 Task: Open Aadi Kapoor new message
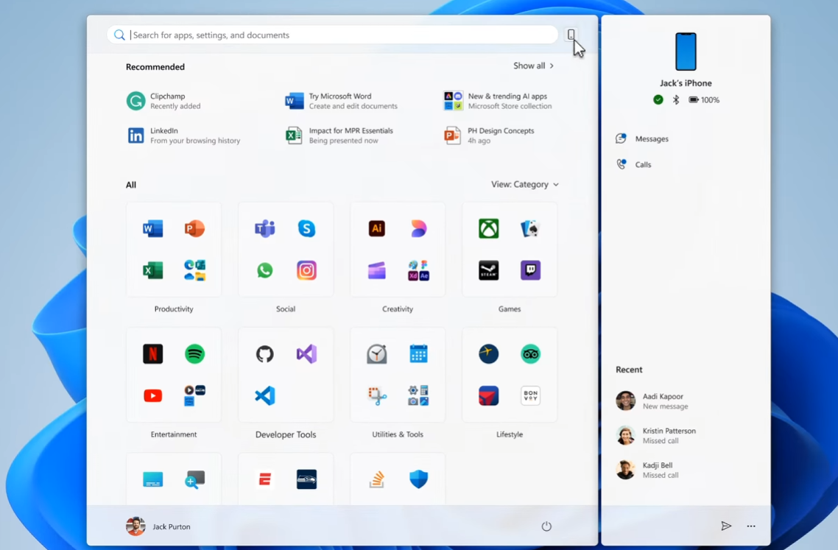coord(652,401)
